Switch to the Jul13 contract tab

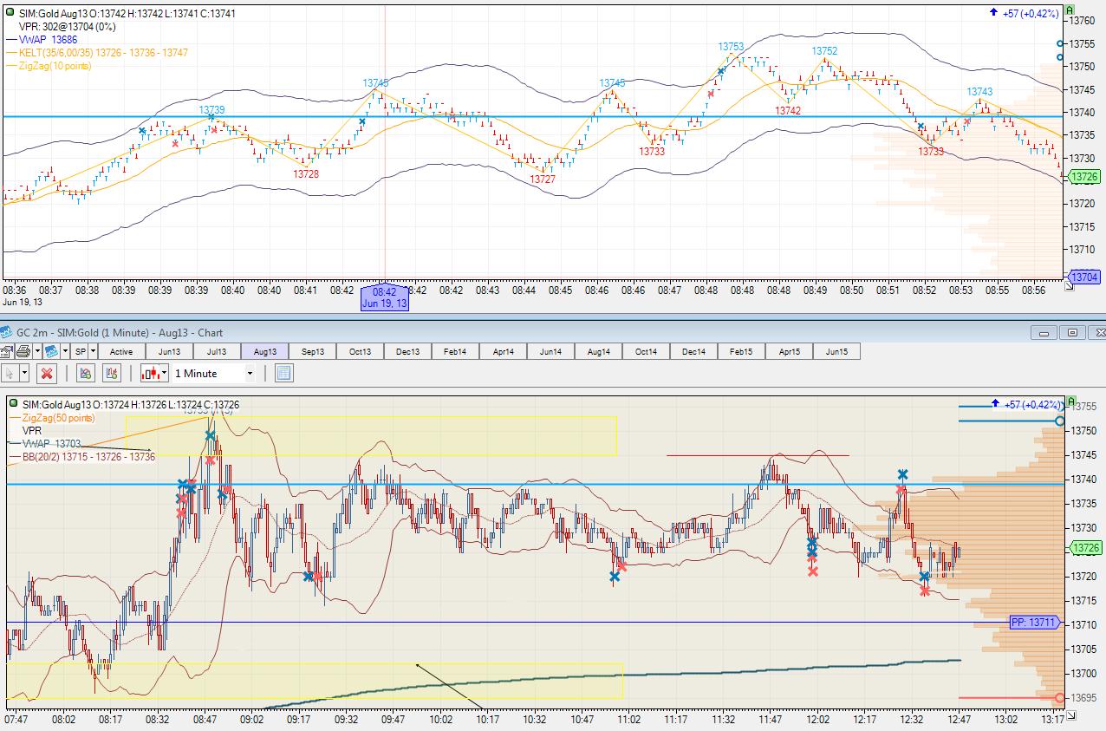(217, 351)
